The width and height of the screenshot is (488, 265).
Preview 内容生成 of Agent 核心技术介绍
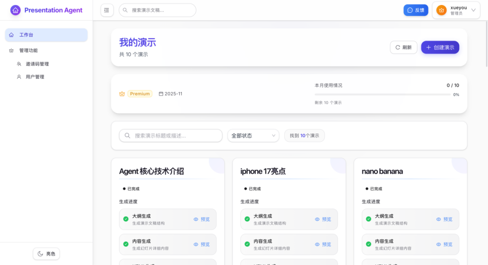click(202, 245)
